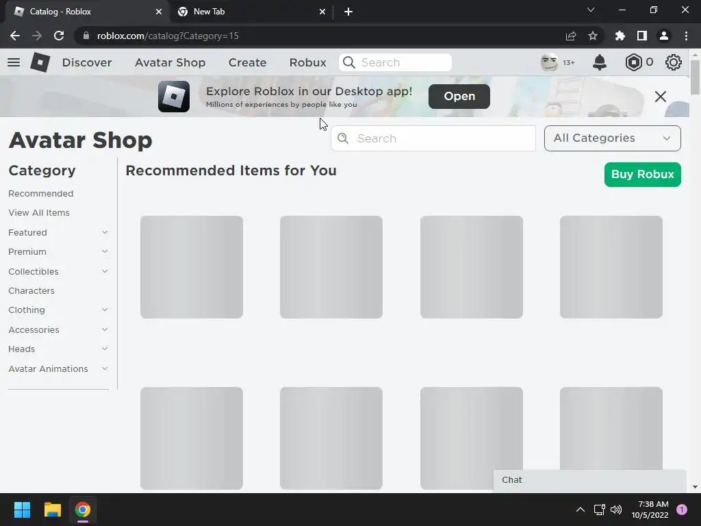Screen dimensions: 701x526
Task: Open the Windows Start menu
Action: coord(22,510)
